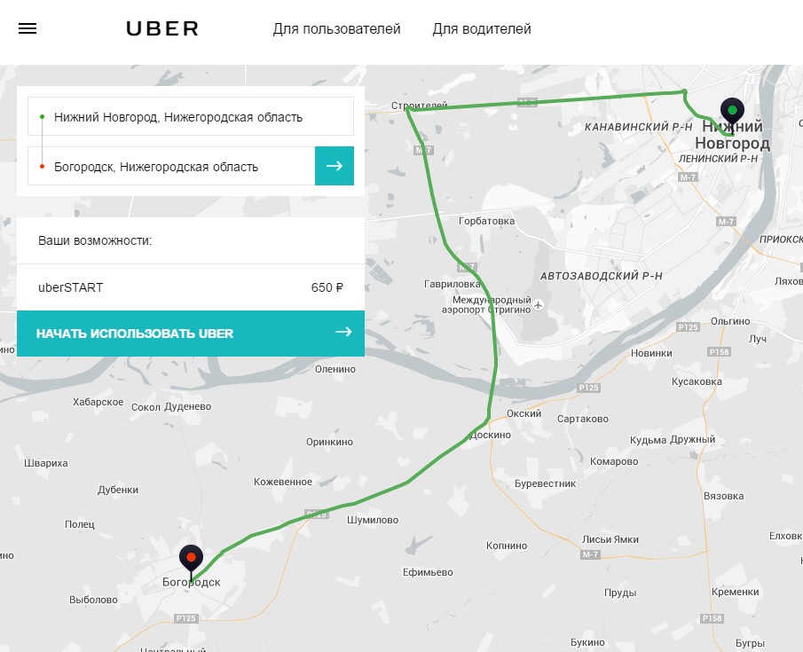Click the green dot beside the origin field

(42, 117)
